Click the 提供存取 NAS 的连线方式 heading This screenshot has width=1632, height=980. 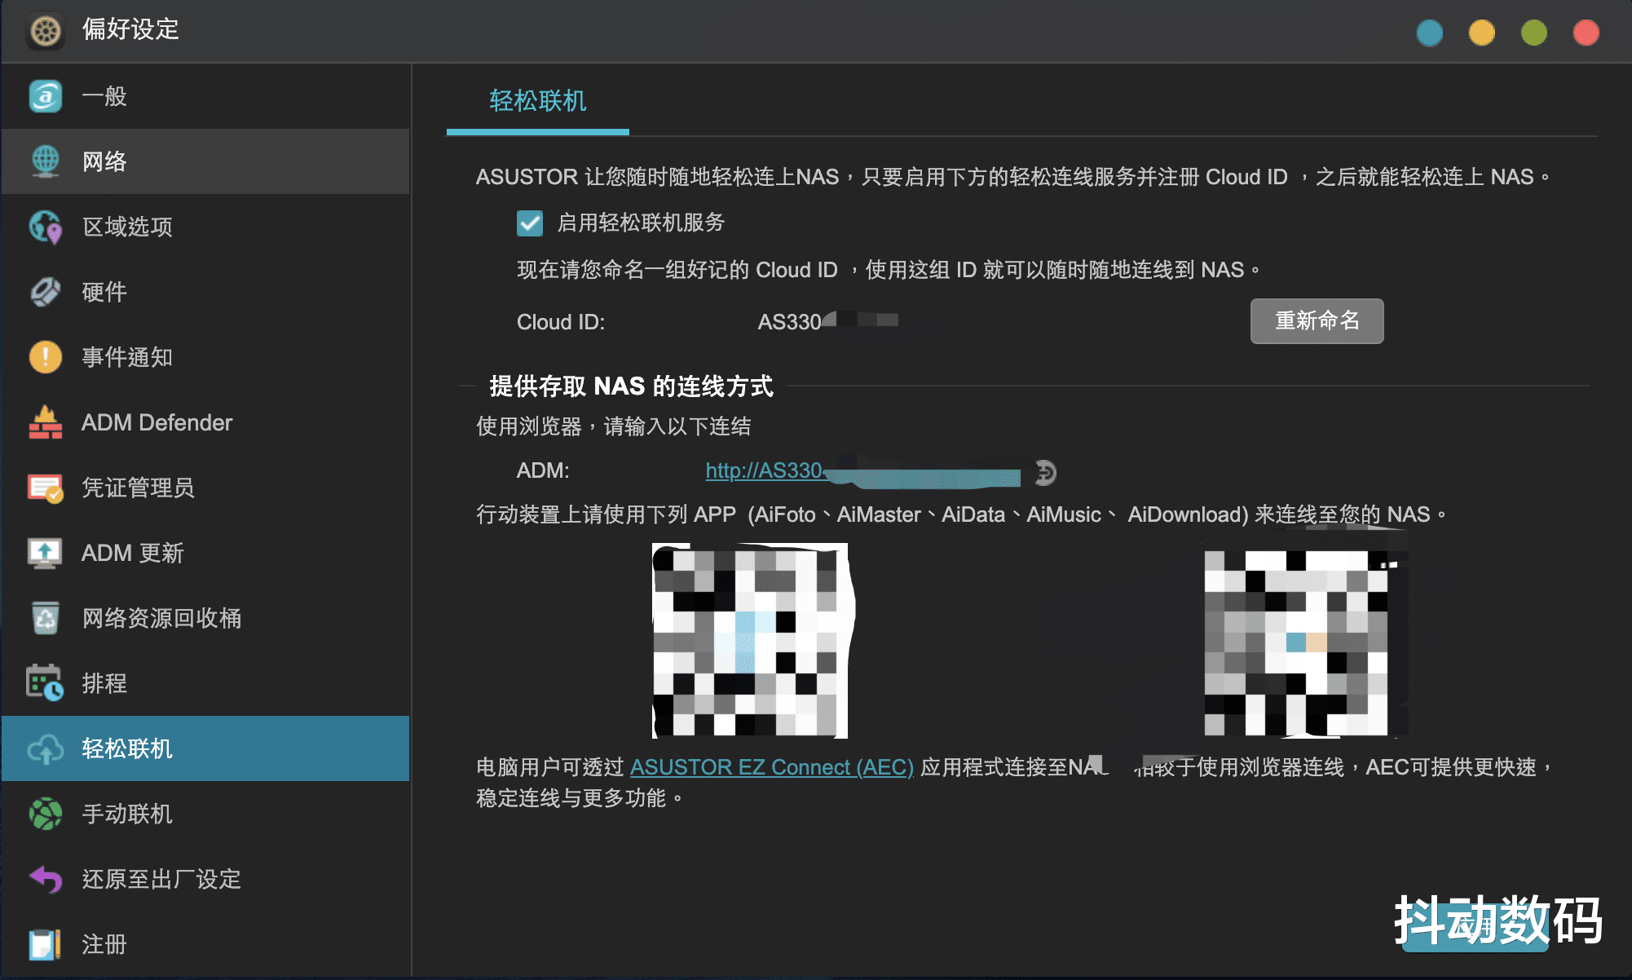point(631,386)
